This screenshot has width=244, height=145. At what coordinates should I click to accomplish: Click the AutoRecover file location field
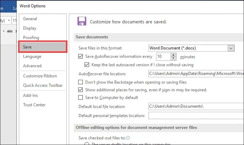[x=196, y=74]
